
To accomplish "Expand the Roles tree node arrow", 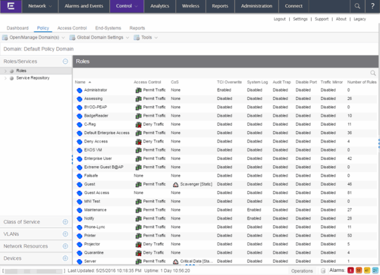I will 5,71.
